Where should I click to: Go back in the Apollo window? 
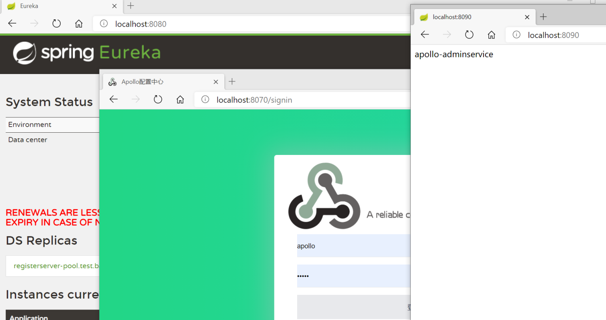[114, 99]
